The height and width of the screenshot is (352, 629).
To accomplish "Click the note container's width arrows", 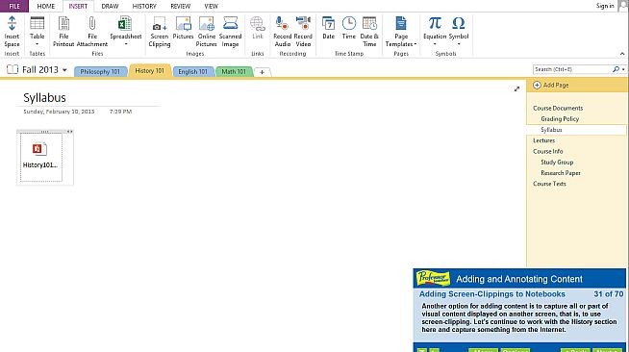I will coord(70,132).
